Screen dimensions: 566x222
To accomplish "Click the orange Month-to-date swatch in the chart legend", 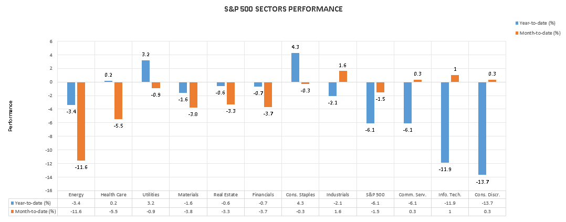I will click(x=517, y=33).
